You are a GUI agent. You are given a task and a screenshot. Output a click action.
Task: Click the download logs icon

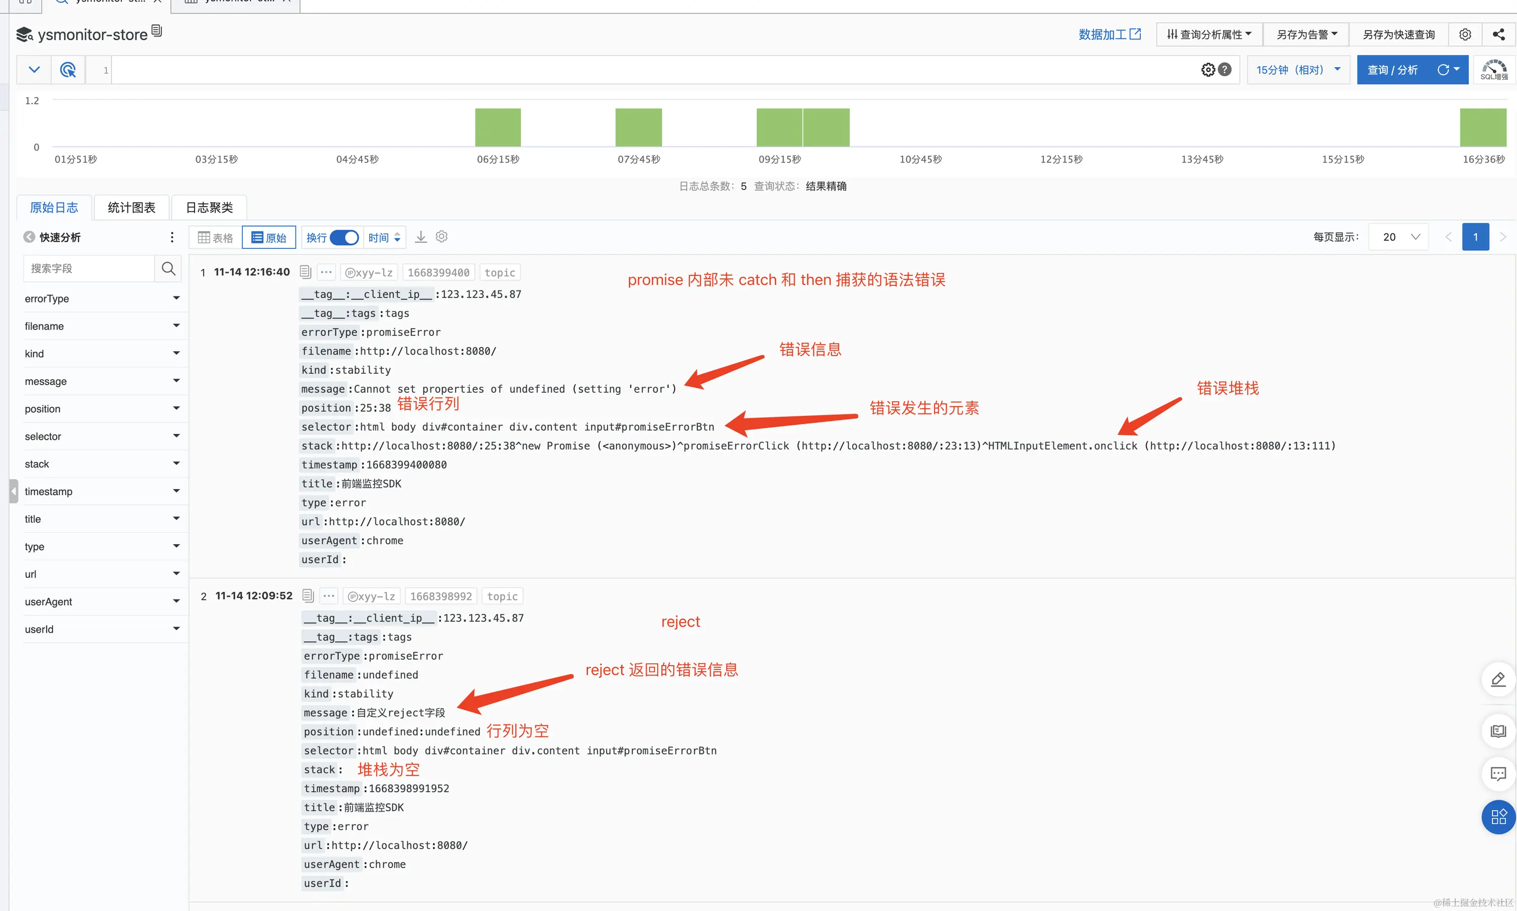pyautogui.click(x=420, y=237)
